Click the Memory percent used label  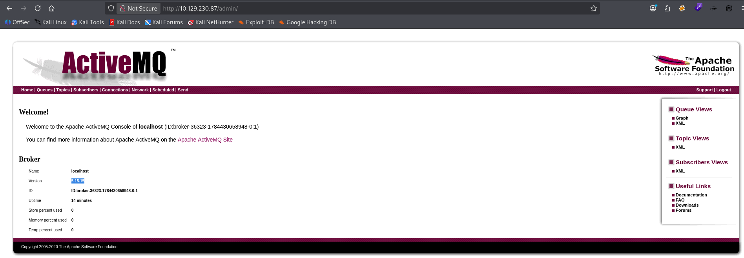pyautogui.click(x=47, y=220)
